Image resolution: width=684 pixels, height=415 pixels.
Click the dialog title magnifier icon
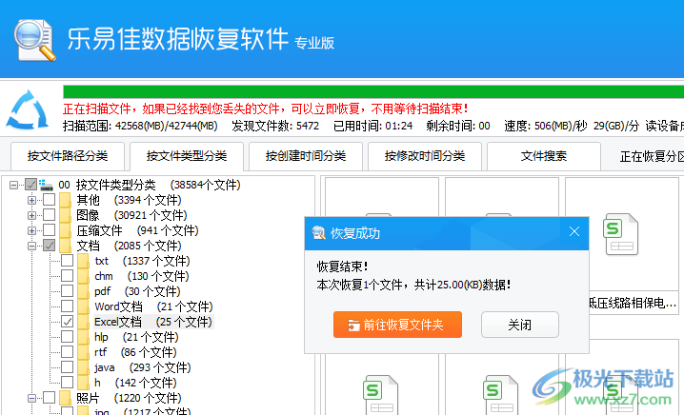click(x=319, y=233)
